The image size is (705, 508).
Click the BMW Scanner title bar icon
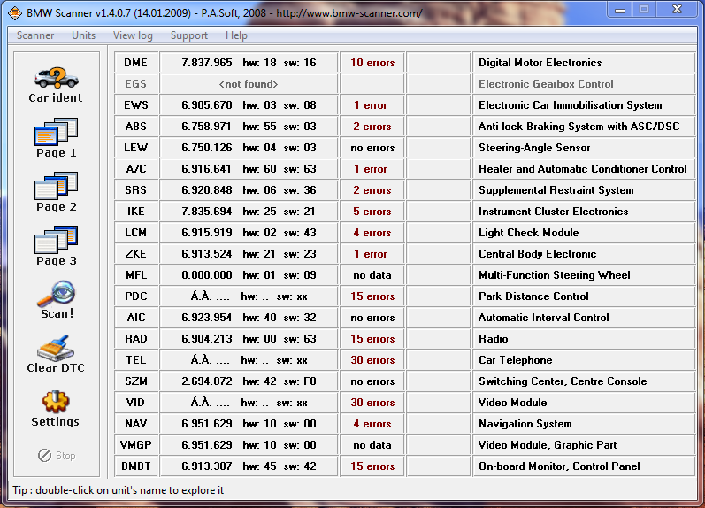(x=15, y=13)
